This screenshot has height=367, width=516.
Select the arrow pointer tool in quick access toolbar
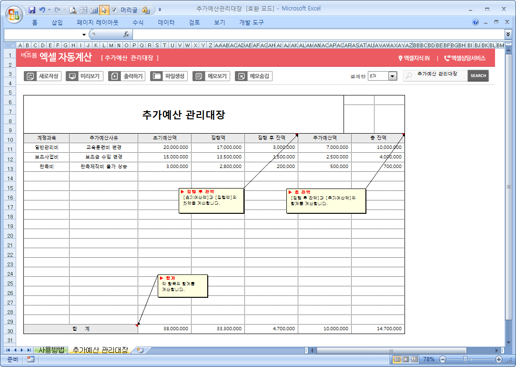point(104,10)
